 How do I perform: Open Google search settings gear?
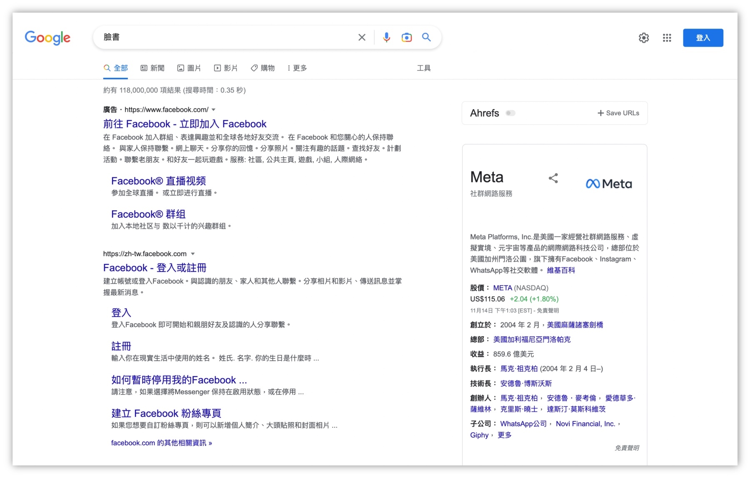pyautogui.click(x=644, y=37)
